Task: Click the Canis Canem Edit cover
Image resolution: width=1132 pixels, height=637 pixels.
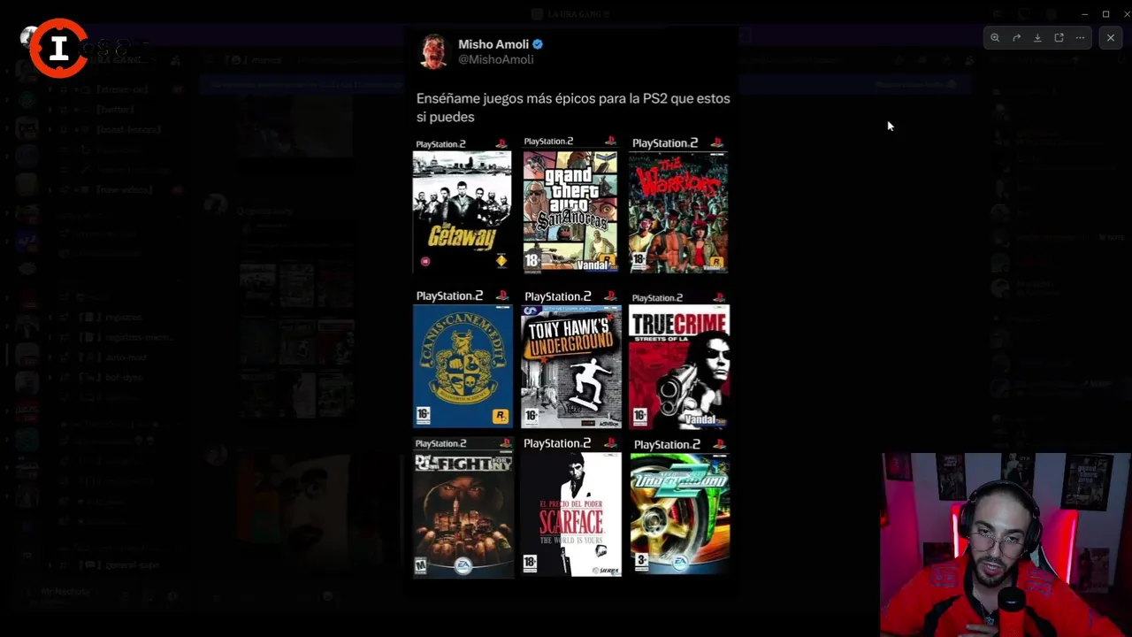Action: (463, 358)
